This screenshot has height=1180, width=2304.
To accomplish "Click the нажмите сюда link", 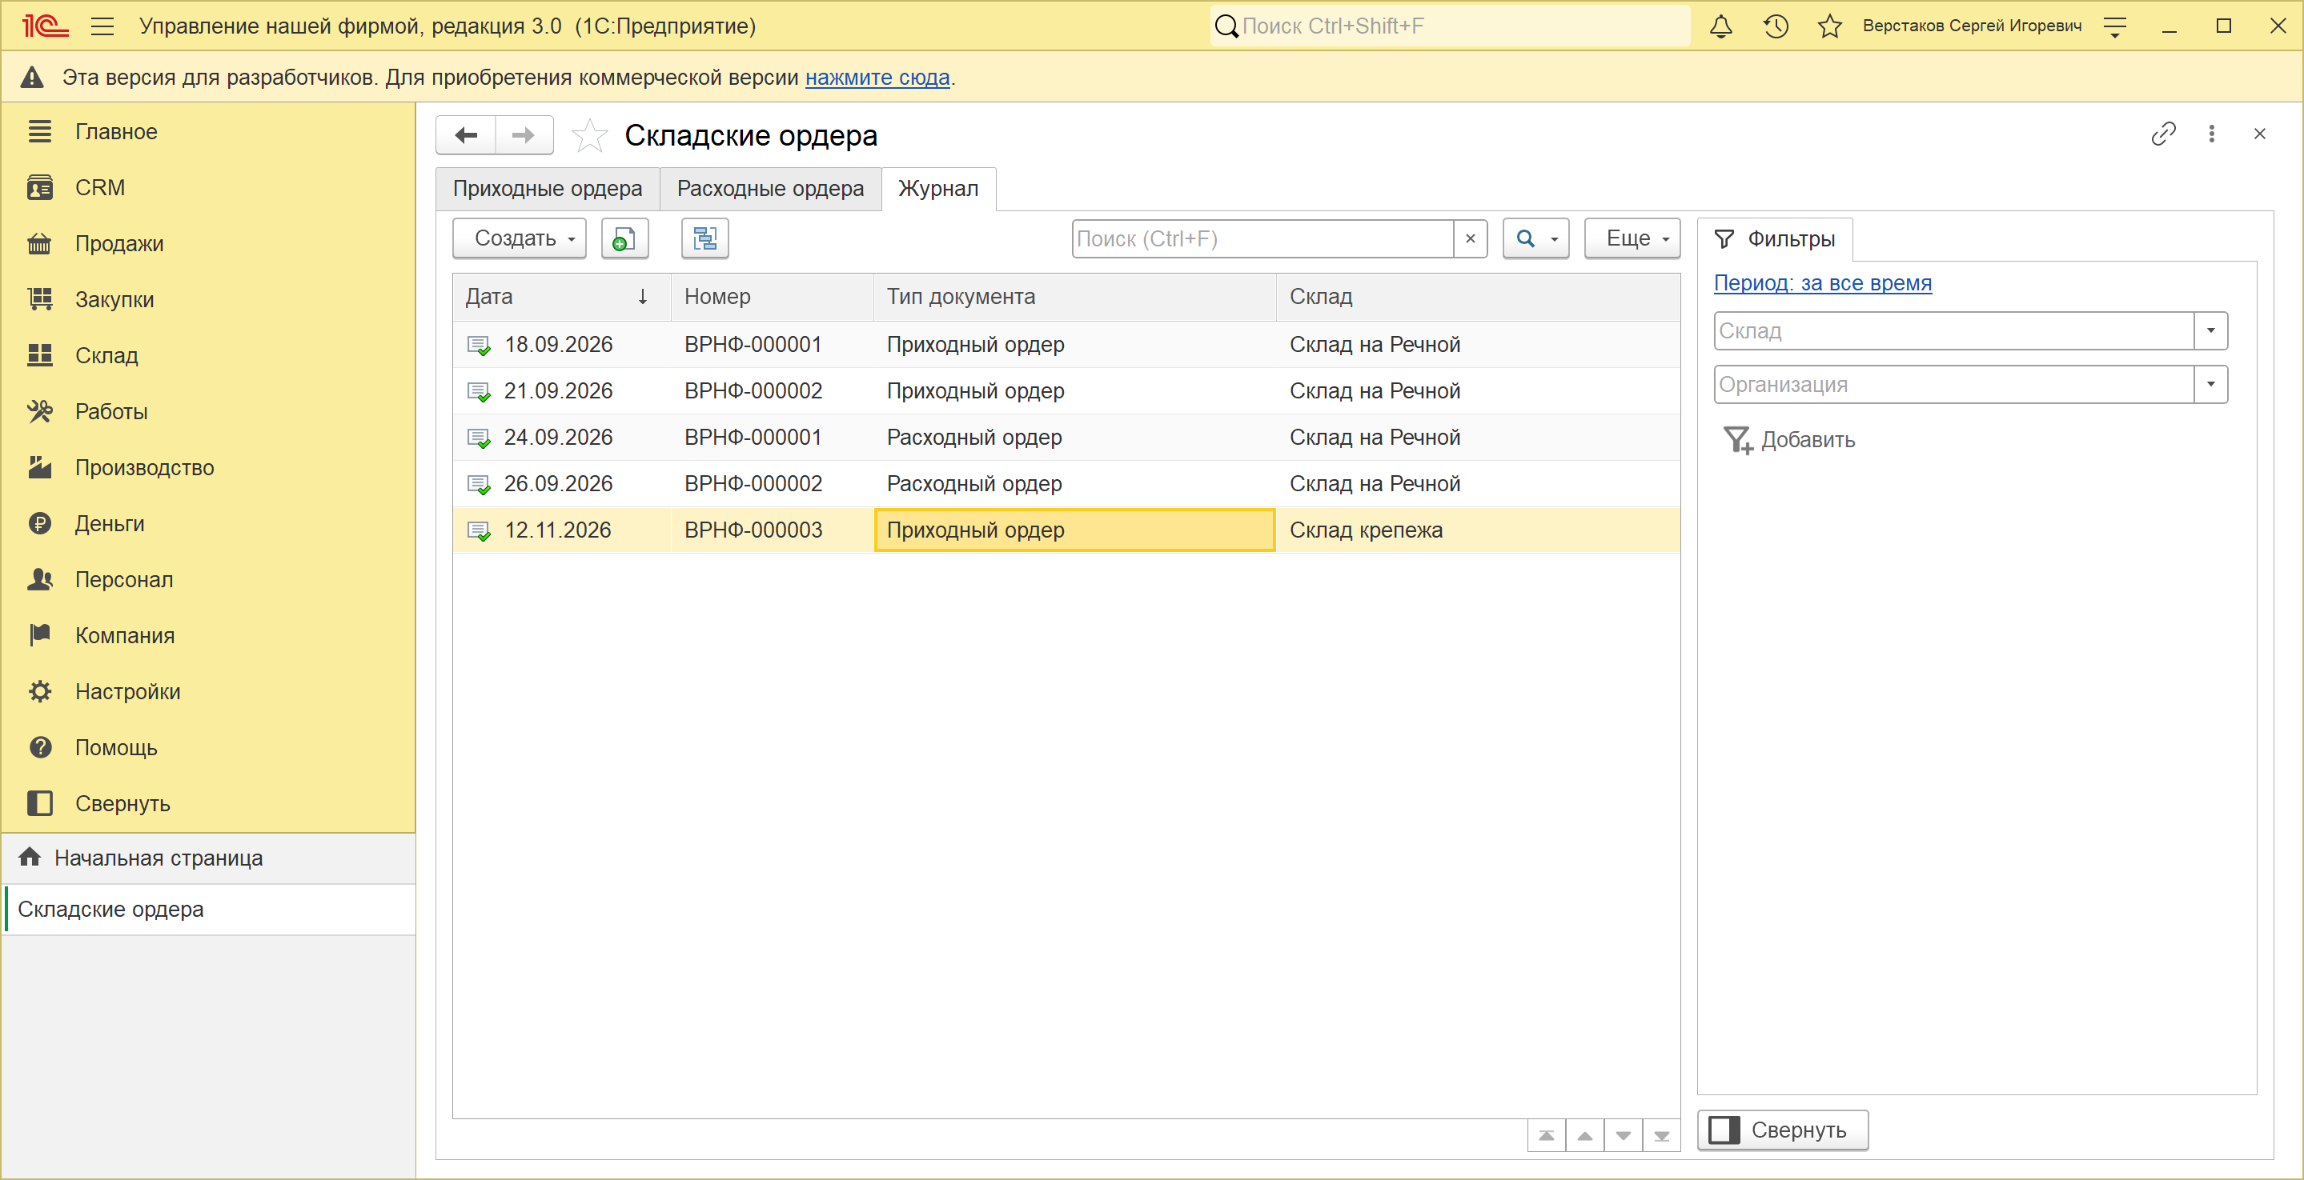I will (877, 78).
